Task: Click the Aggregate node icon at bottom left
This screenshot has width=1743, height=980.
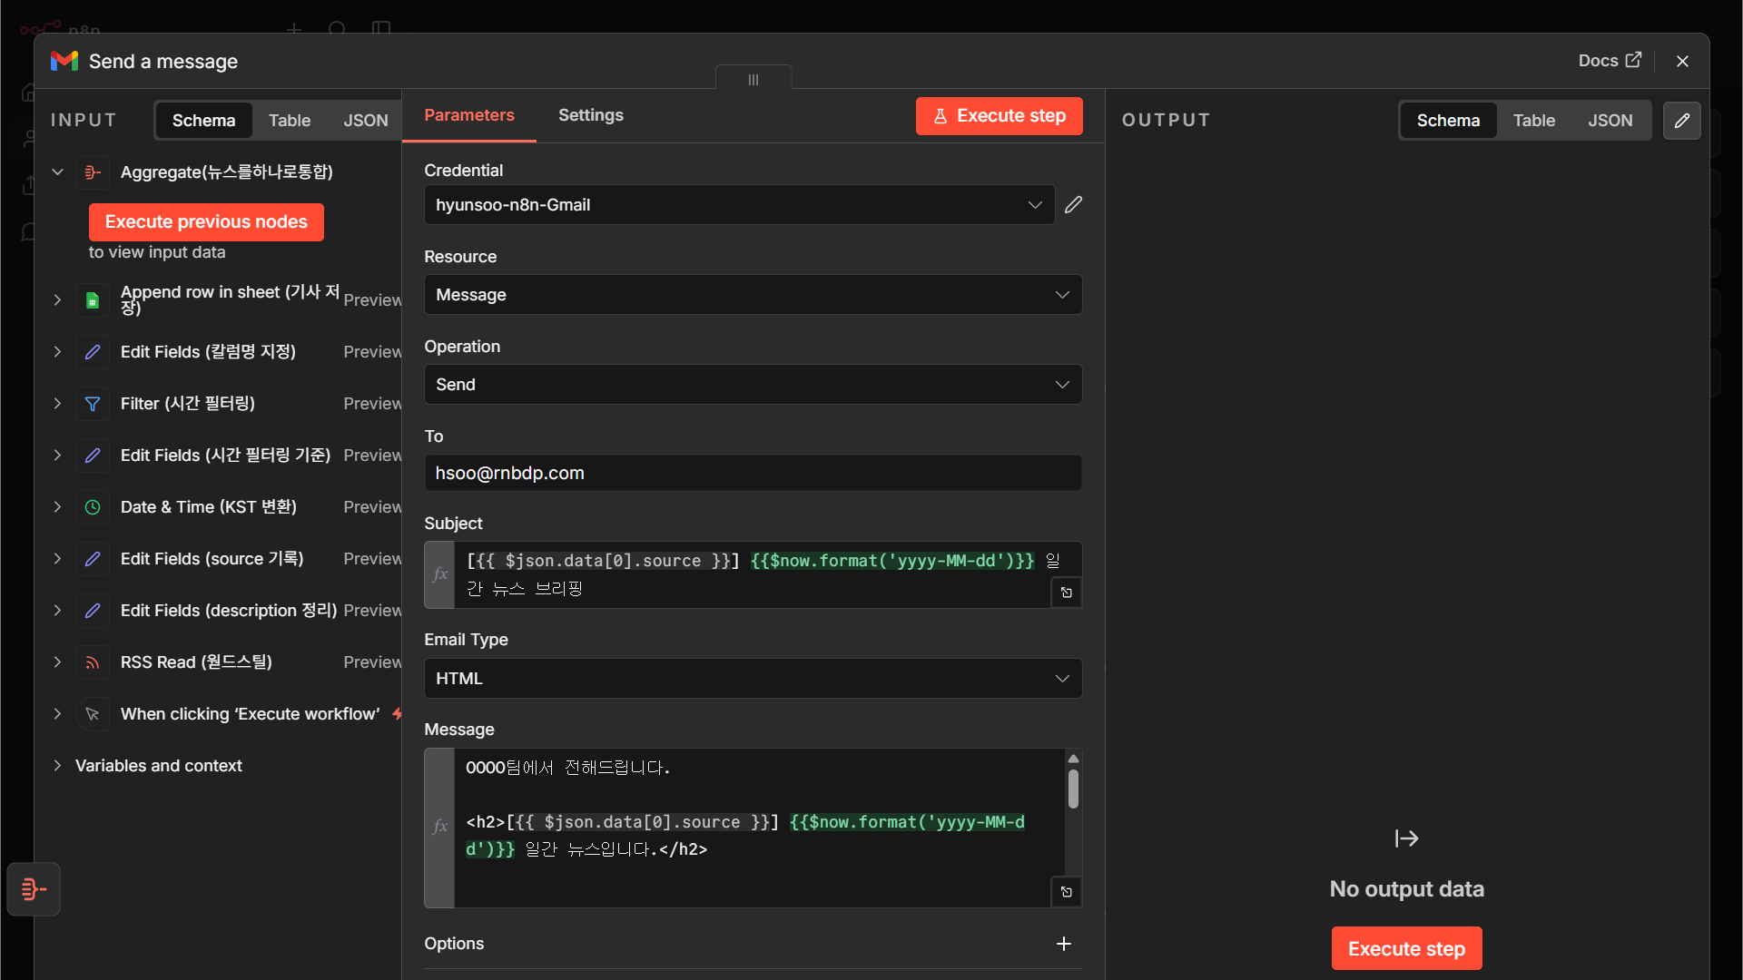Action: point(34,889)
